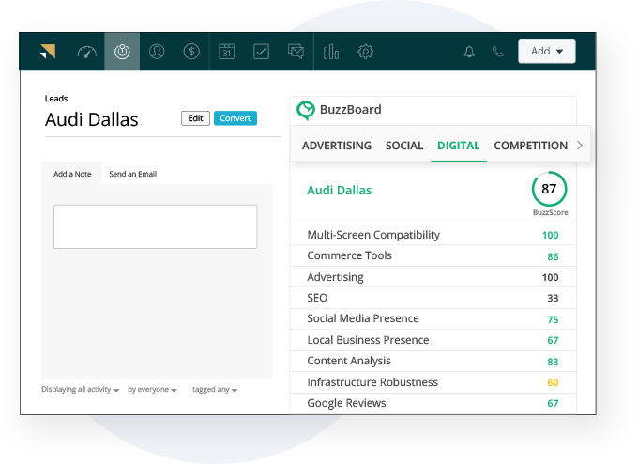
Task: Open the tasks checkmark icon
Action: click(x=261, y=52)
